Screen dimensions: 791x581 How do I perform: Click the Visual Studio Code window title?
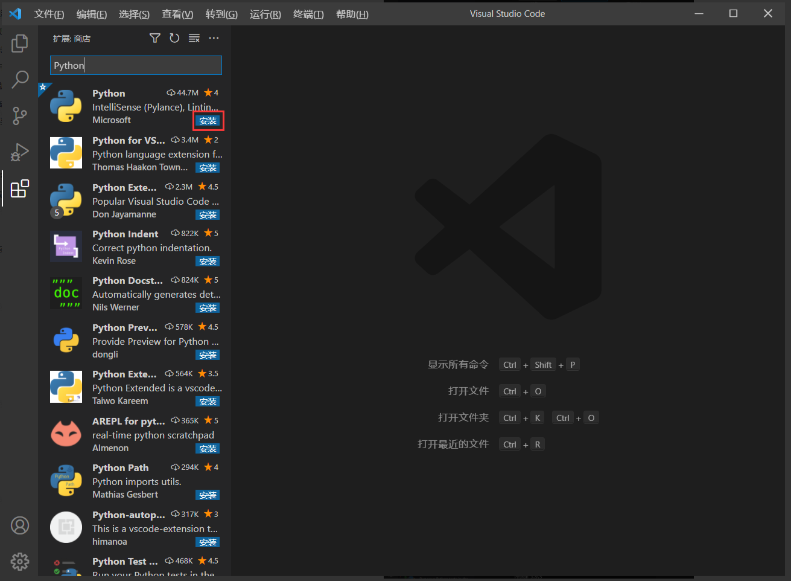(507, 14)
